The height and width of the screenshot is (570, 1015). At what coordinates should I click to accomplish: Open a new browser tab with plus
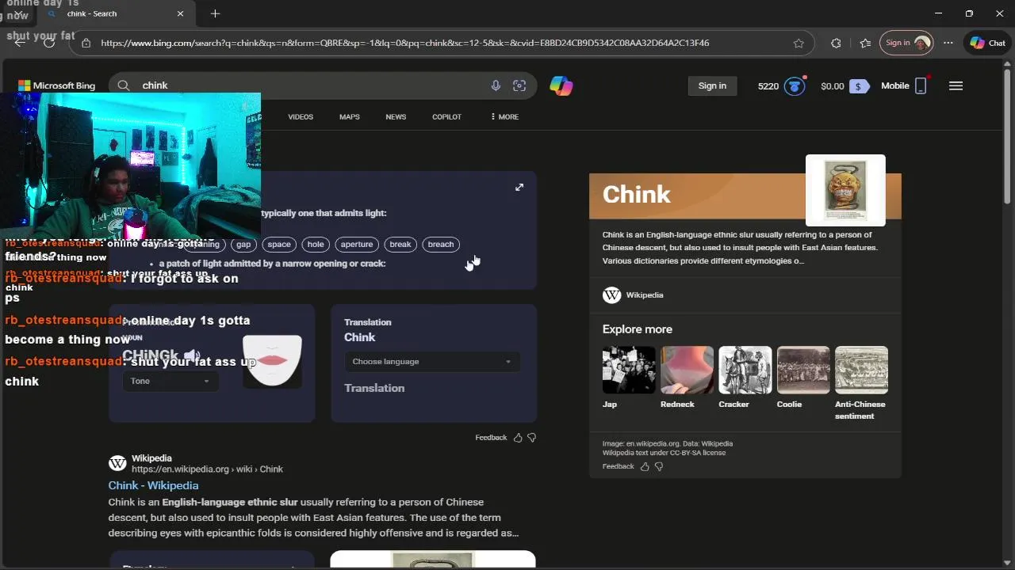(215, 13)
